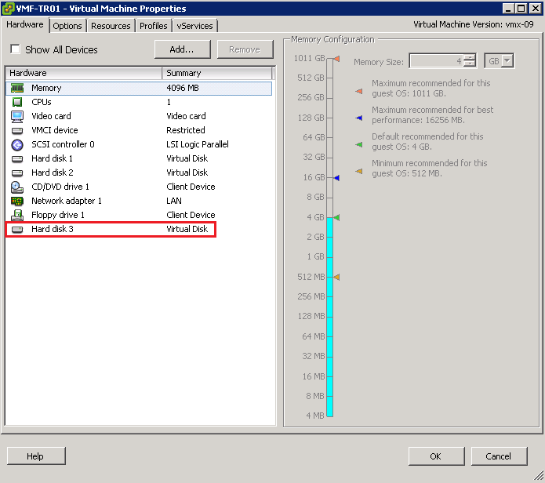This screenshot has height=483, width=545.
Task: Click the OK button
Action: pos(435,456)
